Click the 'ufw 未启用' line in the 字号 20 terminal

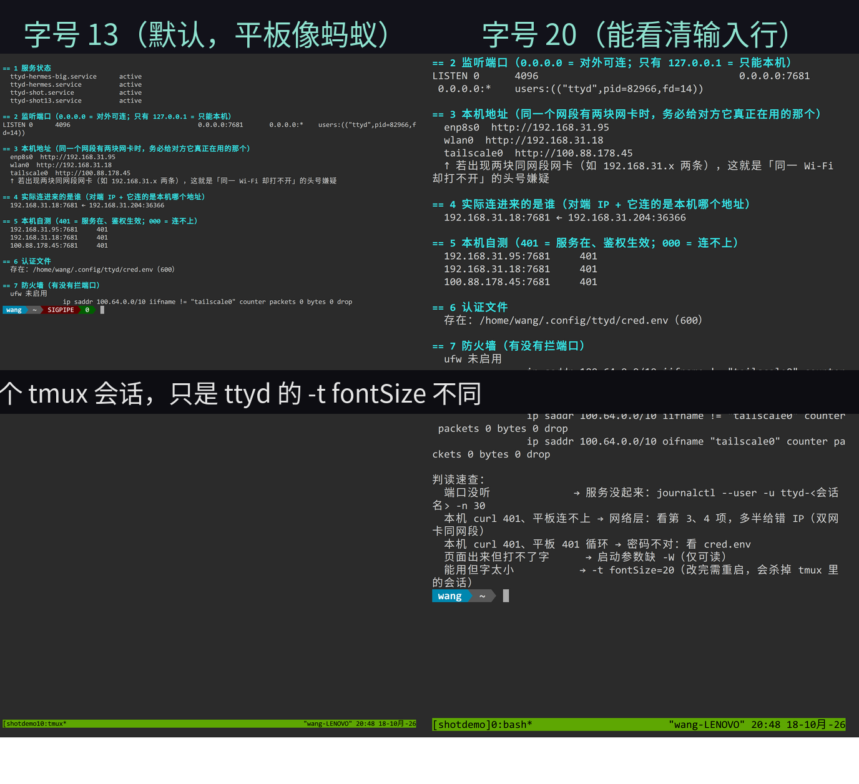point(473,359)
